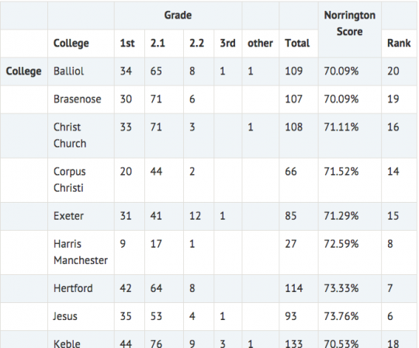Click the Balliol college name cell
This screenshot has width=419, height=348.
[x=69, y=71]
